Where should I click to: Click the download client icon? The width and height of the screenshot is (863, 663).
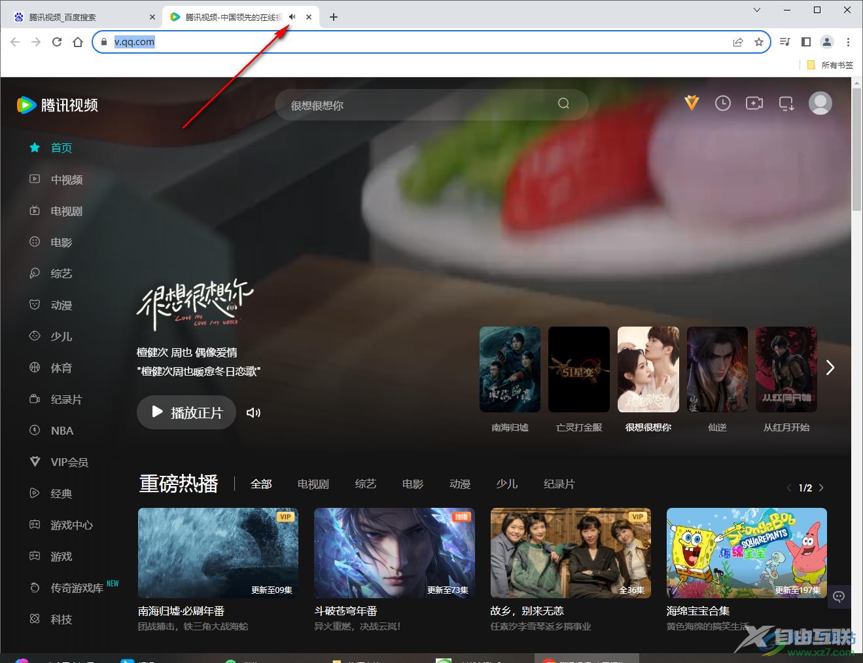(x=786, y=103)
